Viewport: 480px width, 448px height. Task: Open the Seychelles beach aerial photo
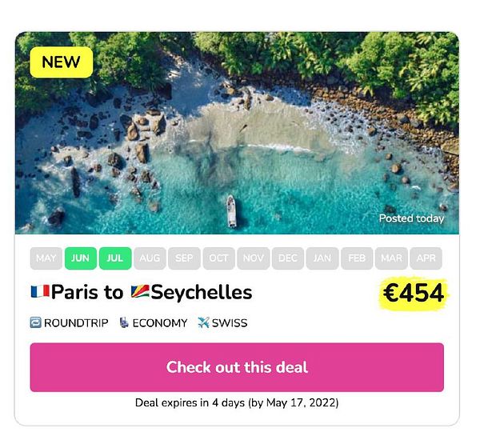[x=237, y=132]
